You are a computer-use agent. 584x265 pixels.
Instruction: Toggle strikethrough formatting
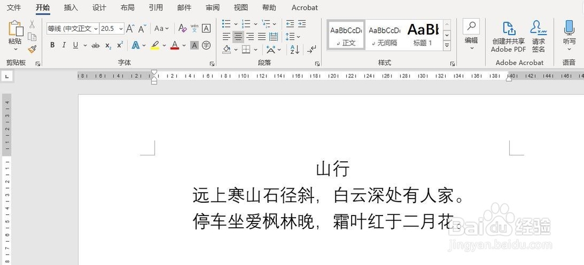(96, 45)
